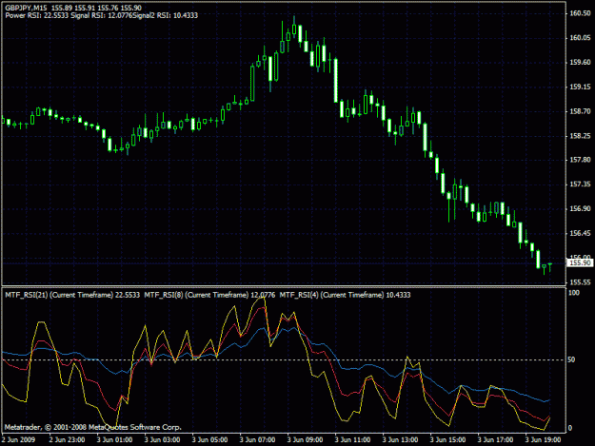Click the 3 Jun 13:00 time label
The image size is (595, 446).
[400, 440]
